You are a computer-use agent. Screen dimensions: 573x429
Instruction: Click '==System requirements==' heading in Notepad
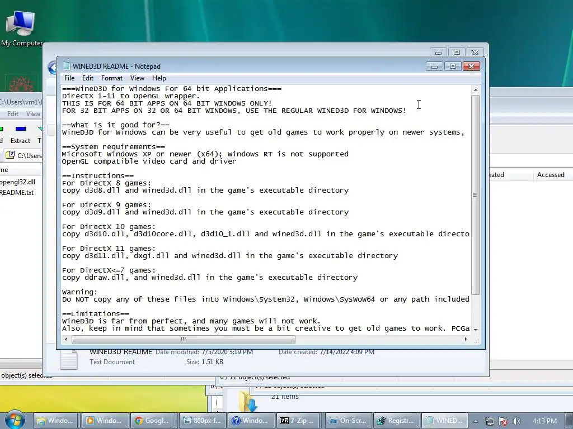pos(113,147)
